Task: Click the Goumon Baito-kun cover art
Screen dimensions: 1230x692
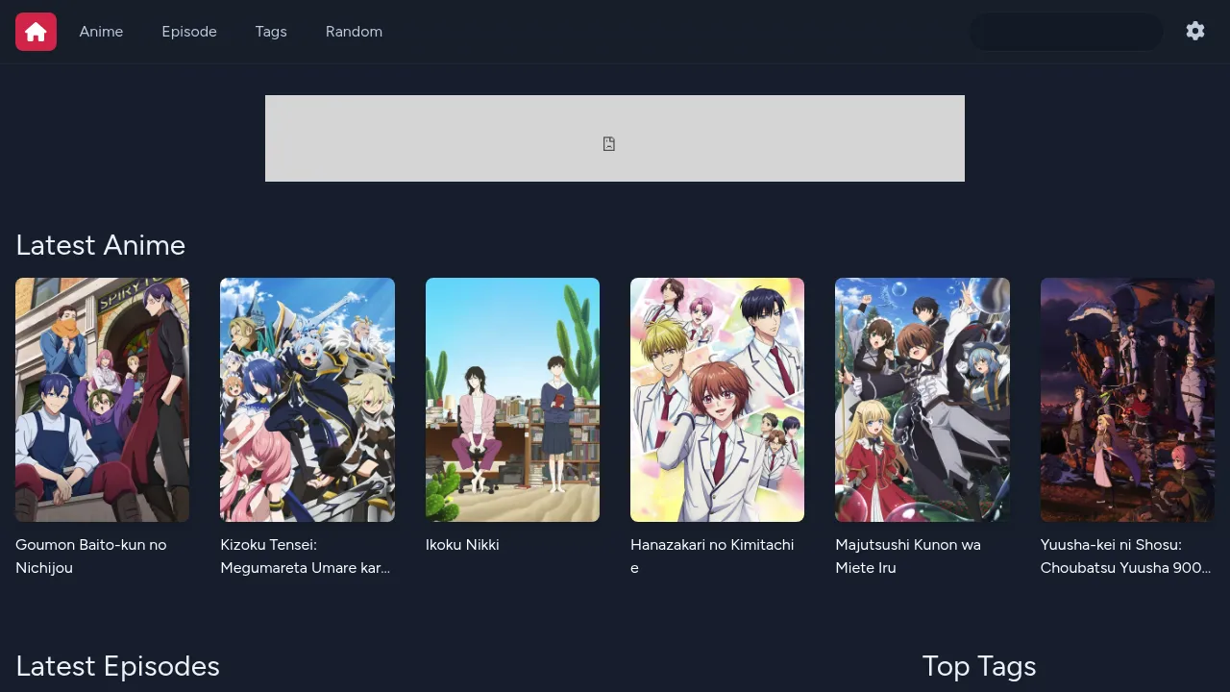Action: tap(102, 399)
